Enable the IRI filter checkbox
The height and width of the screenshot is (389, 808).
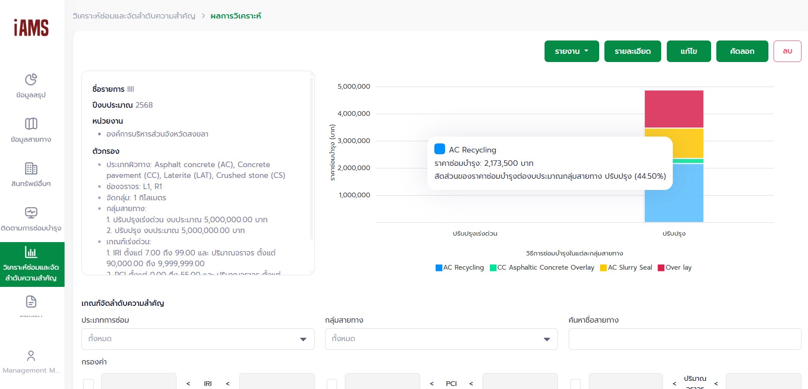88,384
